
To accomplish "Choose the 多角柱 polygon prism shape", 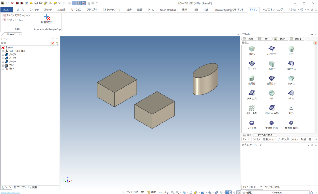I will [291, 78].
